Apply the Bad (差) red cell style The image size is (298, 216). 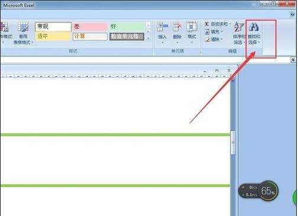point(90,27)
